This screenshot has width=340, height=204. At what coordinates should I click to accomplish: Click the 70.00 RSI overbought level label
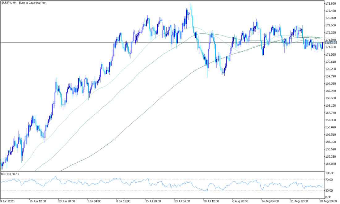[329, 180]
